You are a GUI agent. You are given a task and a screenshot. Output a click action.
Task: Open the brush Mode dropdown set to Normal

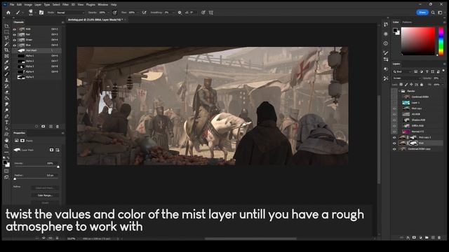(x=70, y=13)
